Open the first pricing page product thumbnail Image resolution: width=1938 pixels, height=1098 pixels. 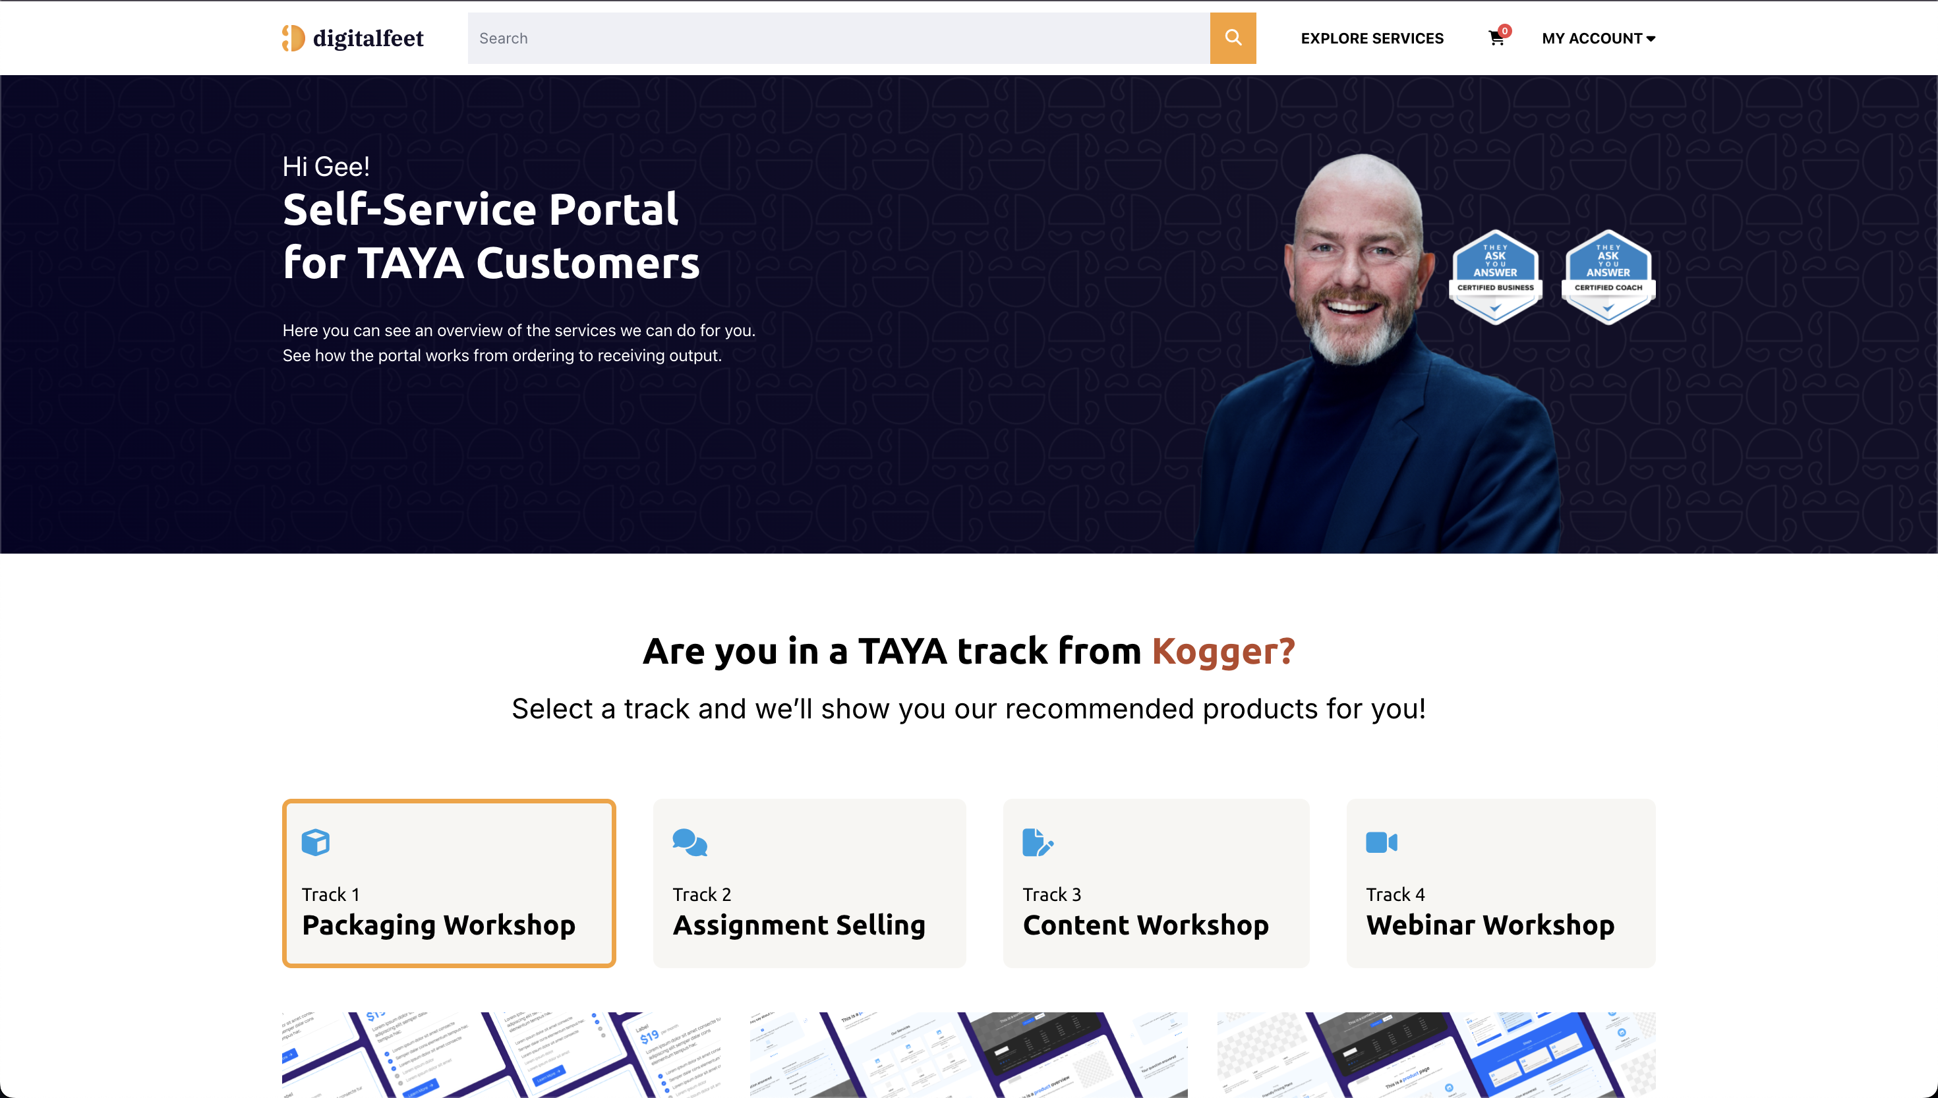(501, 1055)
